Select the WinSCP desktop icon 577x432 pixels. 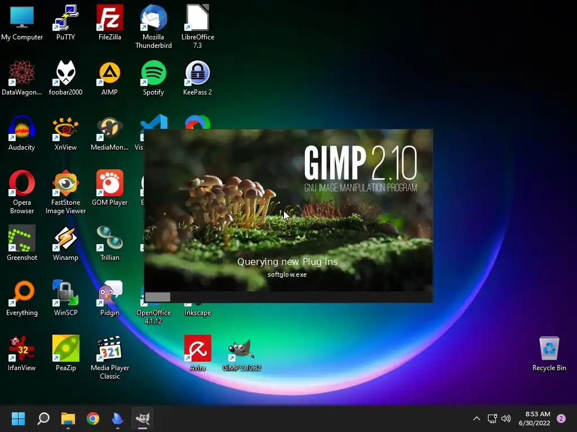click(65, 298)
